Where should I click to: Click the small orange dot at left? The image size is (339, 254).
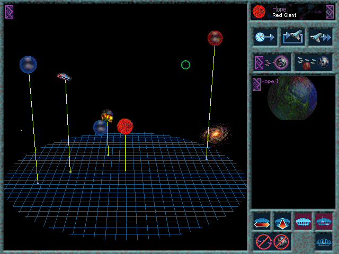click(x=21, y=131)
